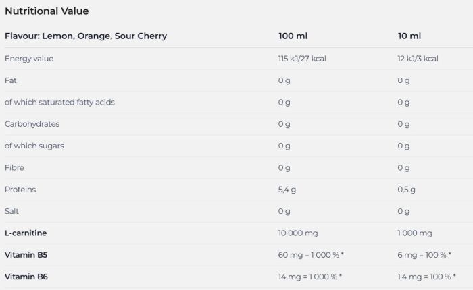The width and height of the screenshot is (473, 290).
Task: Click the 115 kJ/27 kcal value
Action: pyautogui.click(x=302, y=59)
